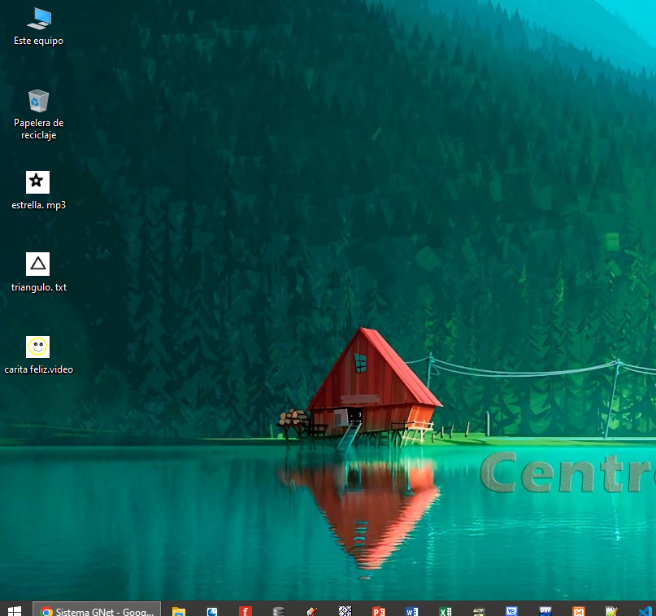Select the triangulo. txt file
This screenshot has height=616, width=656.
pos(38,264)
